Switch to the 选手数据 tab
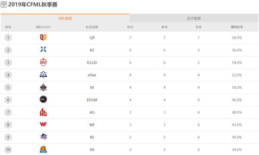 (x=194, y=18)
